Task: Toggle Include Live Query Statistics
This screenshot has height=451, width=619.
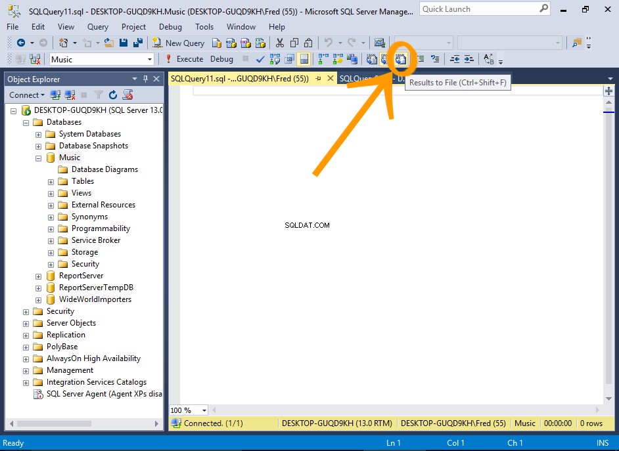Action: click(338, 59)
